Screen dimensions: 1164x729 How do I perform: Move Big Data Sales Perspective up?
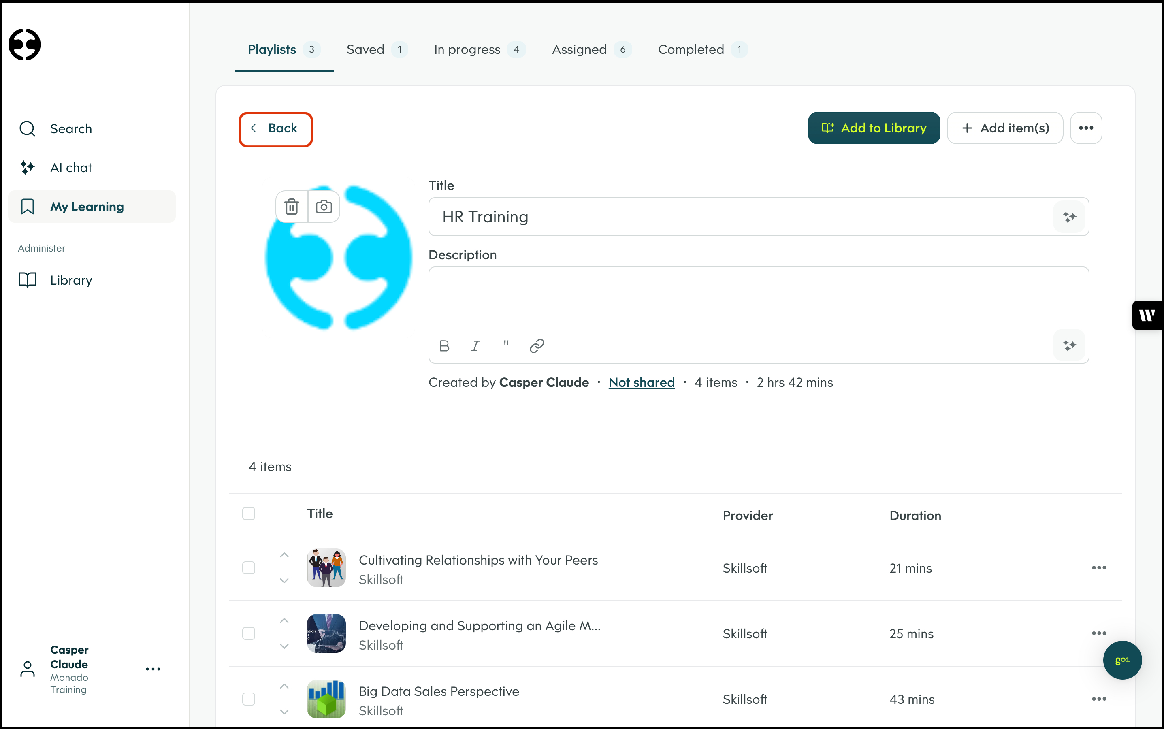click(284, 686)
